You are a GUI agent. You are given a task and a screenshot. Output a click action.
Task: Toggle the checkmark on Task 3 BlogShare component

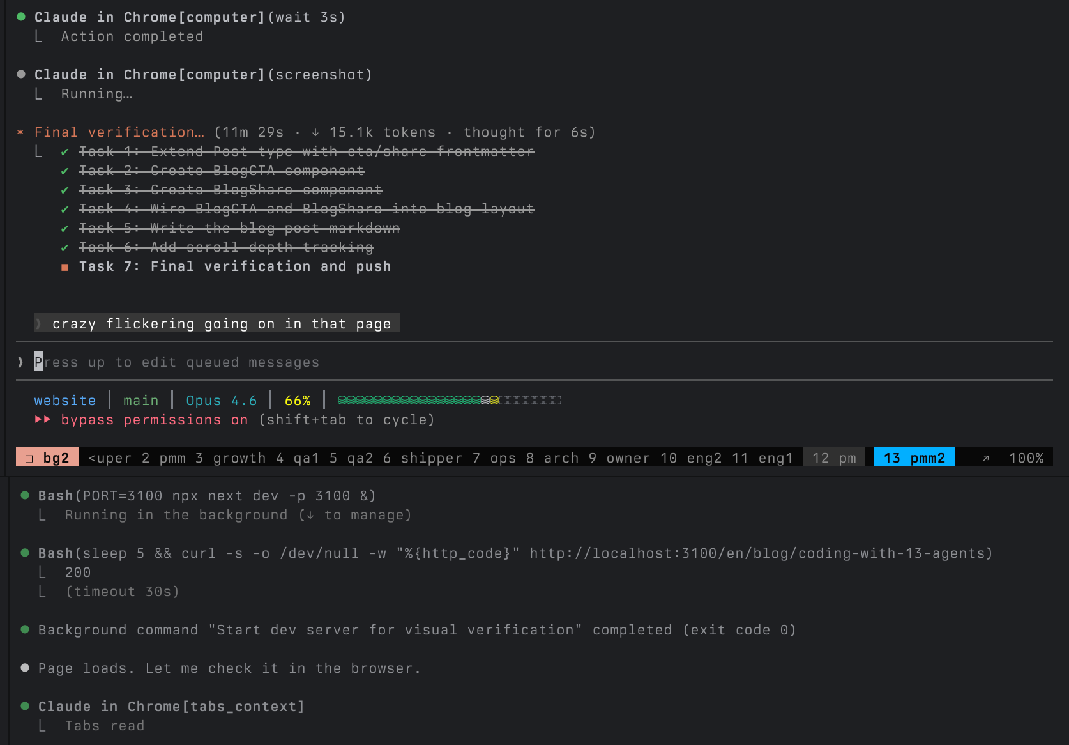(64, 190)
